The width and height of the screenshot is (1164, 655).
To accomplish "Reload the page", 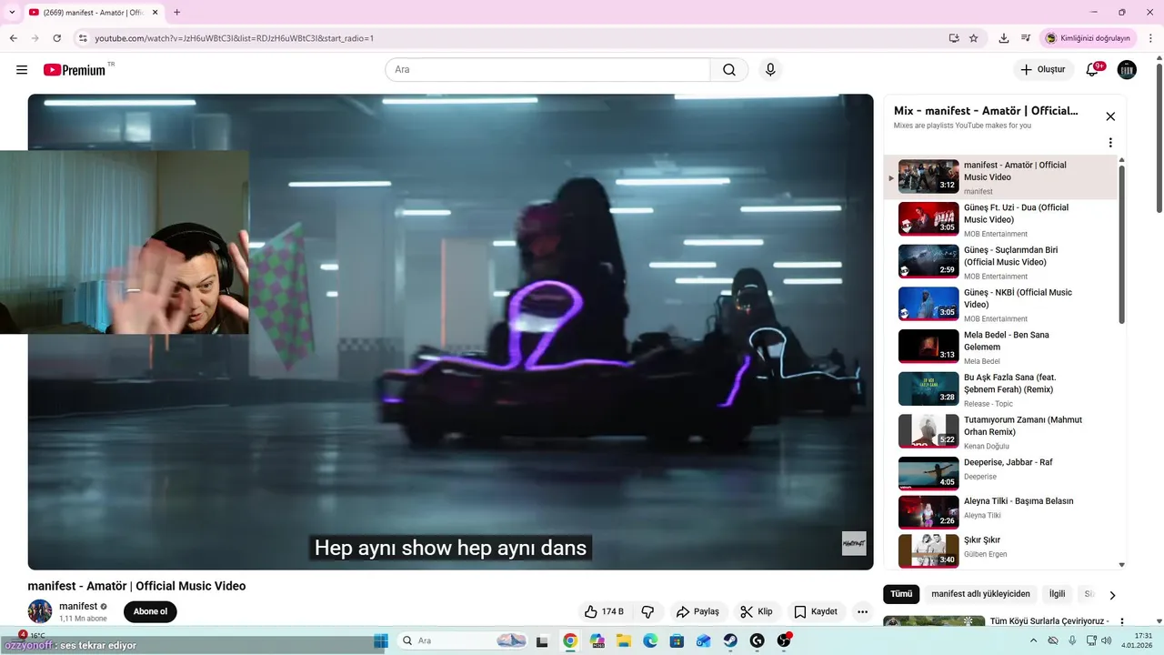I will (x=56, y=38).
